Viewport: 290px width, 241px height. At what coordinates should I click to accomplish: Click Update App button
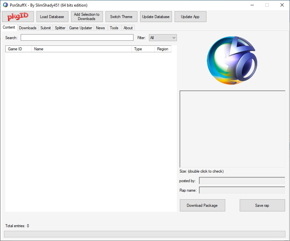tap(190, 17)
